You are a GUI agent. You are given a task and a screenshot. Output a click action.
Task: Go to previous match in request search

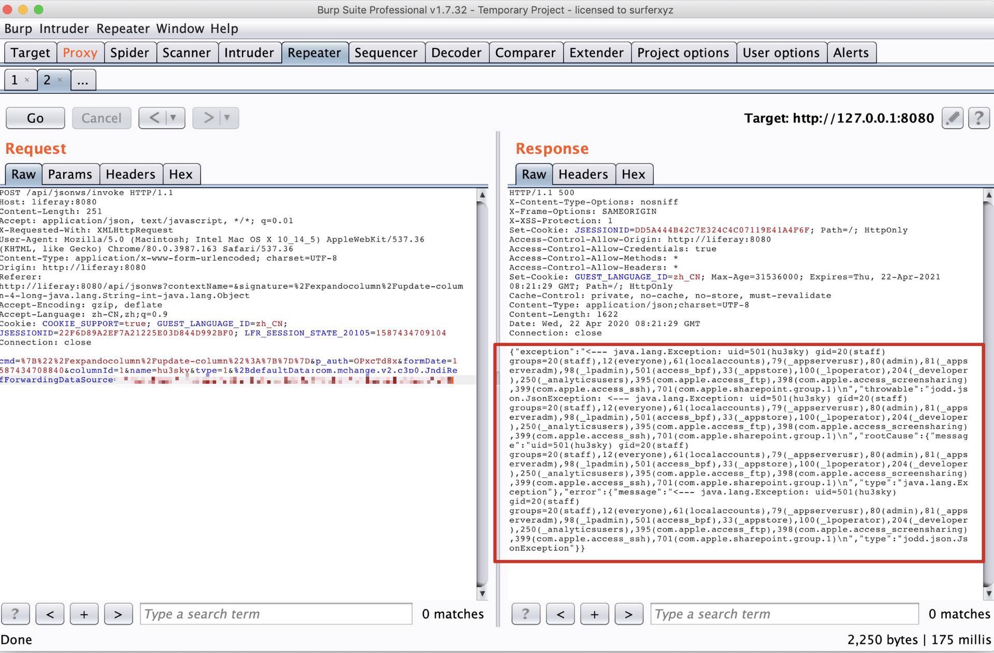pyautogui.click(x=50, y=614)
